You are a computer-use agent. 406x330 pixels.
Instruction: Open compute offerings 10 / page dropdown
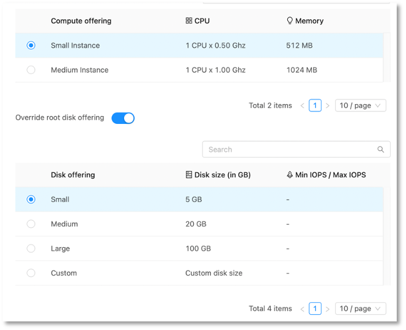tap(360, 105)
